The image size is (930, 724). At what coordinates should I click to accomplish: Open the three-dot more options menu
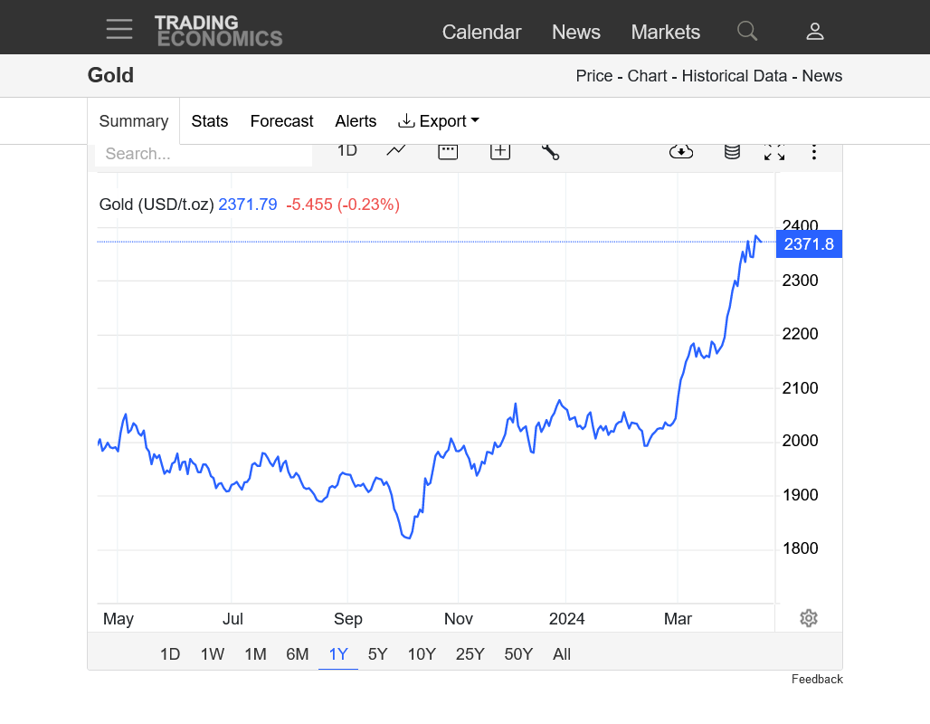pos(814,152)
